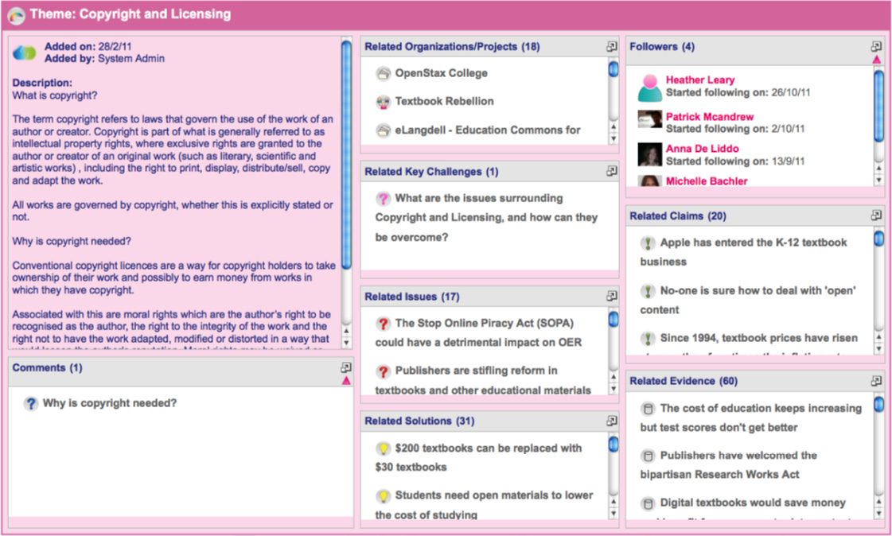Expand the Related Evidence panel
The image size is (892, 536).
pyautogui.click(x=876, y=381)
